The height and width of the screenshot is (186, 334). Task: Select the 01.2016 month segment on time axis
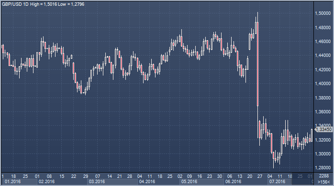20,182
